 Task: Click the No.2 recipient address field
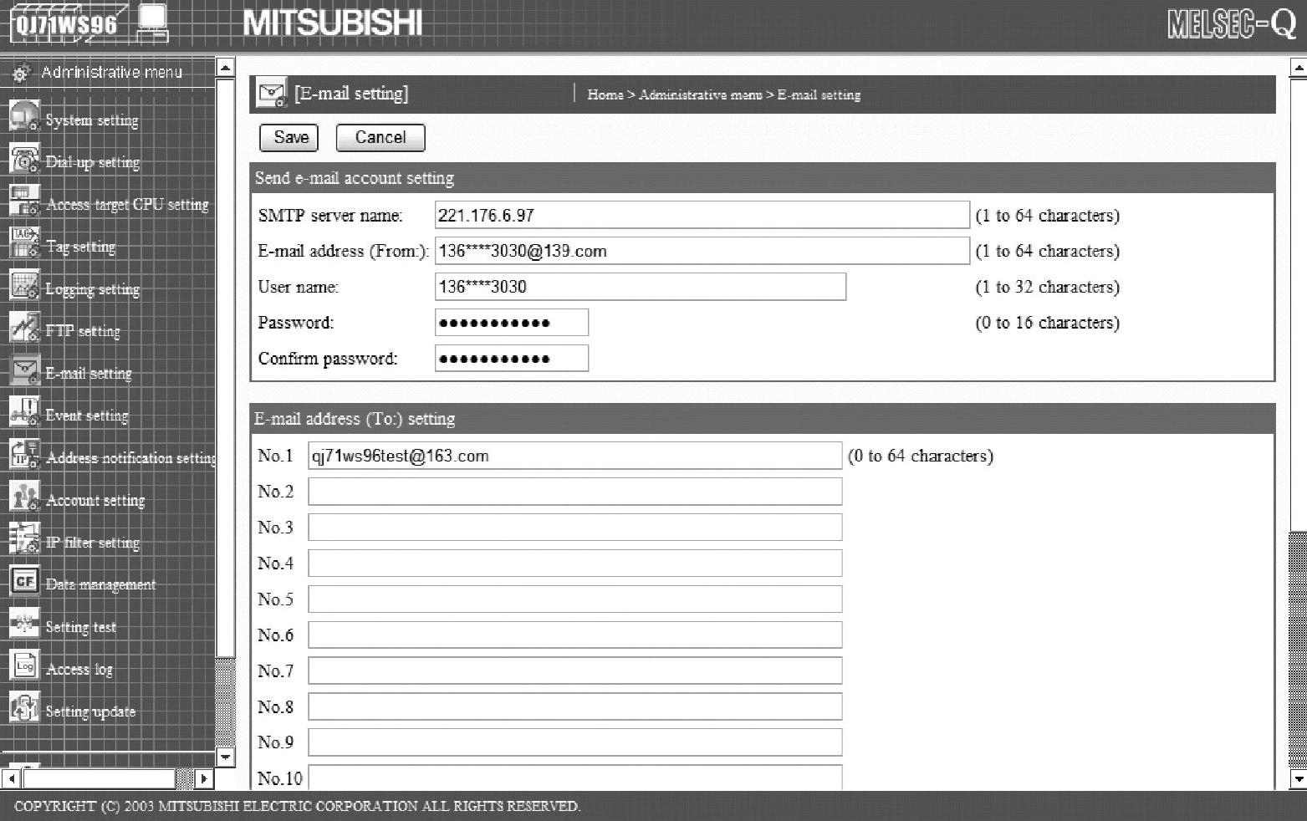(575, 492)
